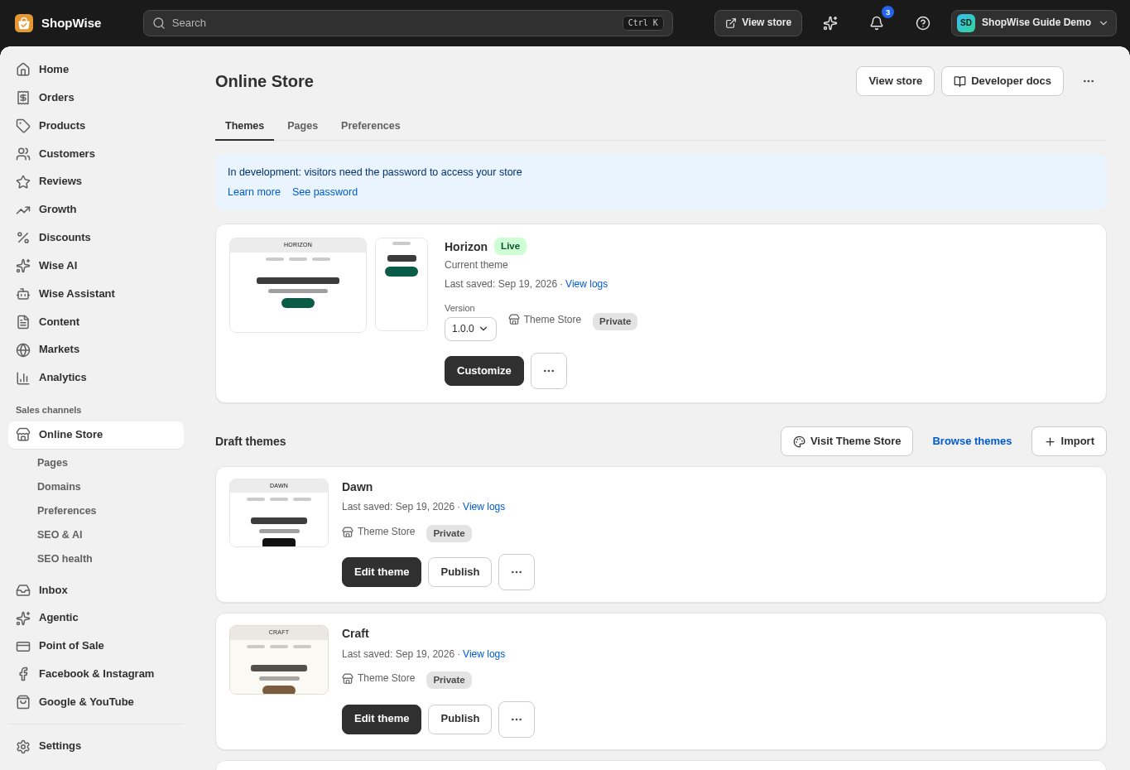Open page-level more actions next to Developer docs
This screenshot has width=1130, height=770.
(1089, 81)
